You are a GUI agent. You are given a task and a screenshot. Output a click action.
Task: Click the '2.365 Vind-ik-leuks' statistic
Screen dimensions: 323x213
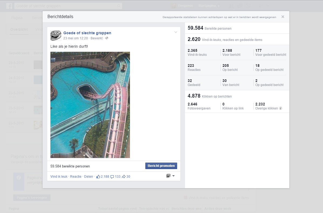(197, 53)
